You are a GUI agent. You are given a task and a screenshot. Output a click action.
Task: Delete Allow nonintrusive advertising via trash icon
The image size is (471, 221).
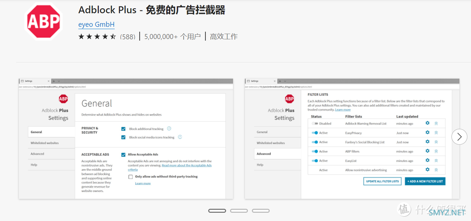(436, 170)
